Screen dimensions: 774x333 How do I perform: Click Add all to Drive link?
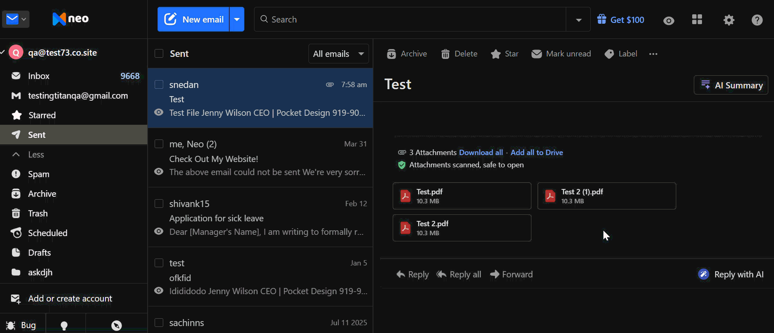537,153
